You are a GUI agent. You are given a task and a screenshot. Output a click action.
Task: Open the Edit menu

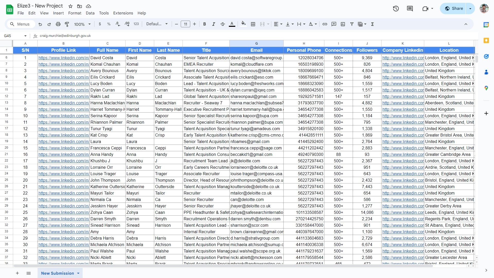(32, 13)
